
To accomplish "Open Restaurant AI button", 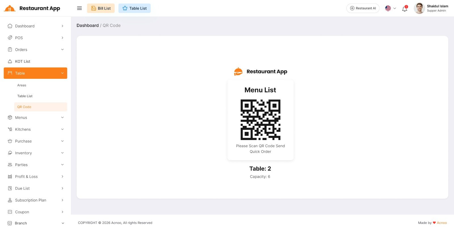I will [x=363, y=8].
